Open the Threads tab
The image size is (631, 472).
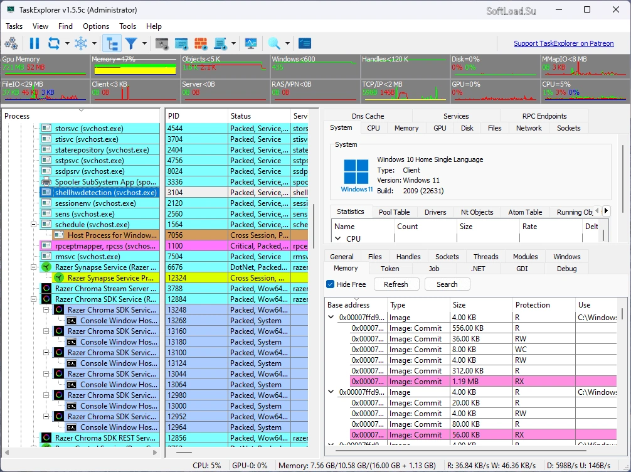pyautogui.click(x=485, y=257)
